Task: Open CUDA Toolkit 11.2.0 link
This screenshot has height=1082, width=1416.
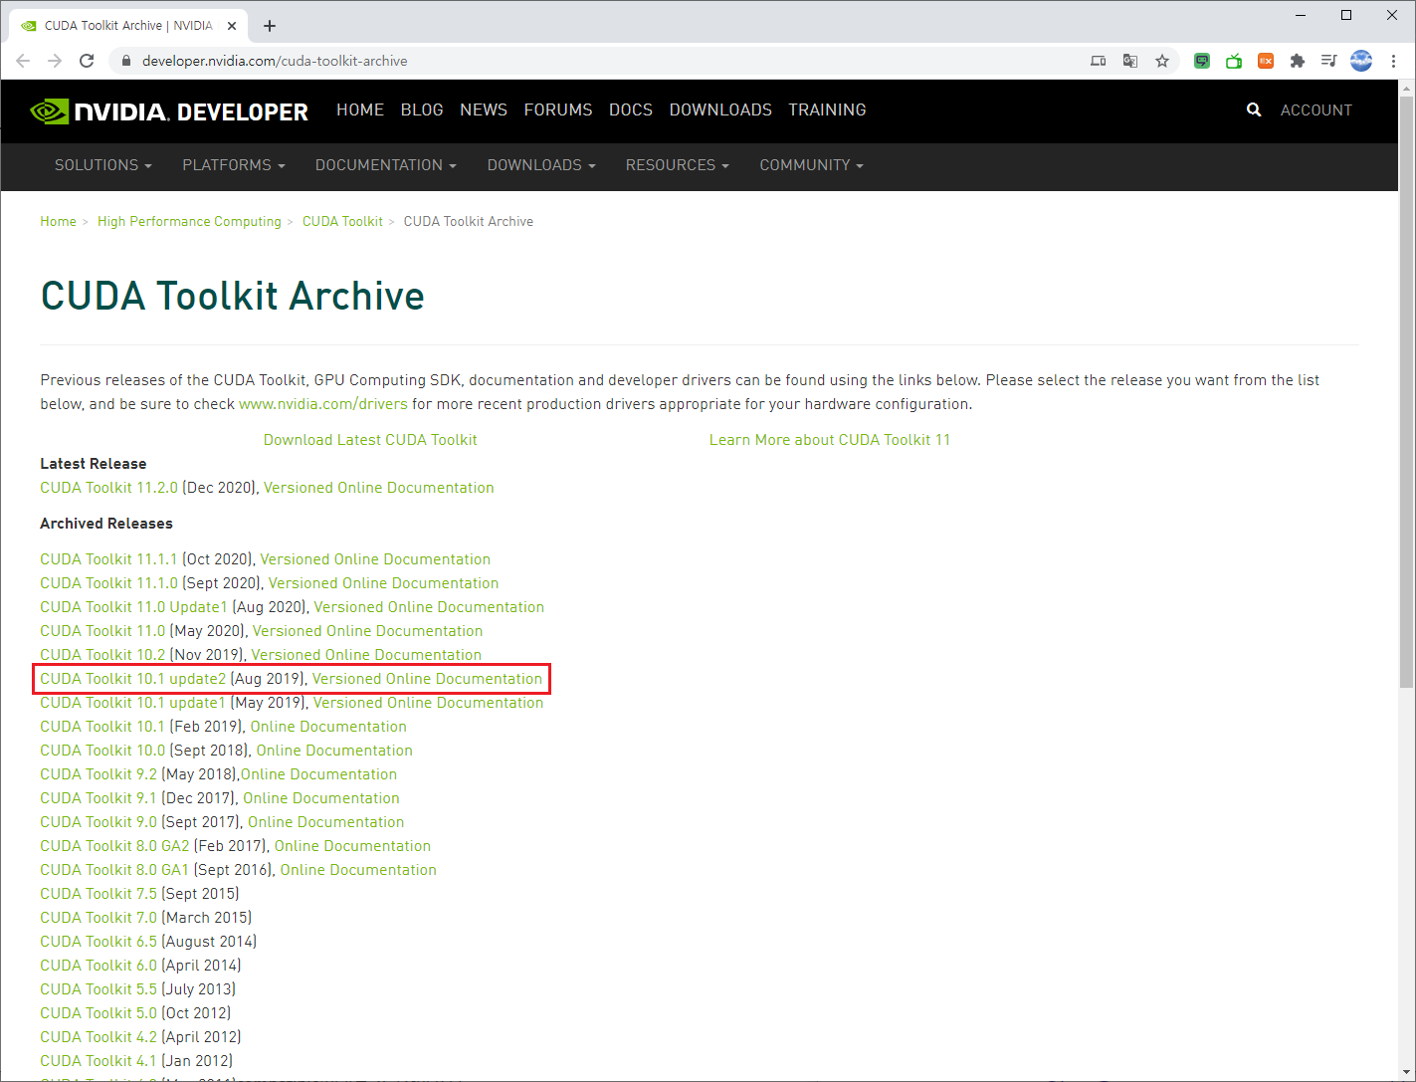Action: tap(108, 488)
